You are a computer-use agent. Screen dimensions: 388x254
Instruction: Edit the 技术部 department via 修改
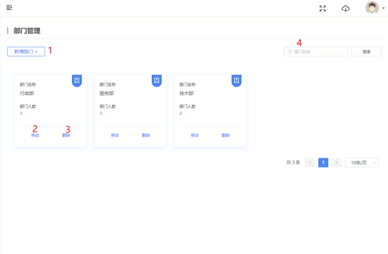click(195, 135)
